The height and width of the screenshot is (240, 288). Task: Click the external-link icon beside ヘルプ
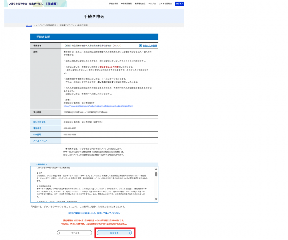tap(155, 4)
